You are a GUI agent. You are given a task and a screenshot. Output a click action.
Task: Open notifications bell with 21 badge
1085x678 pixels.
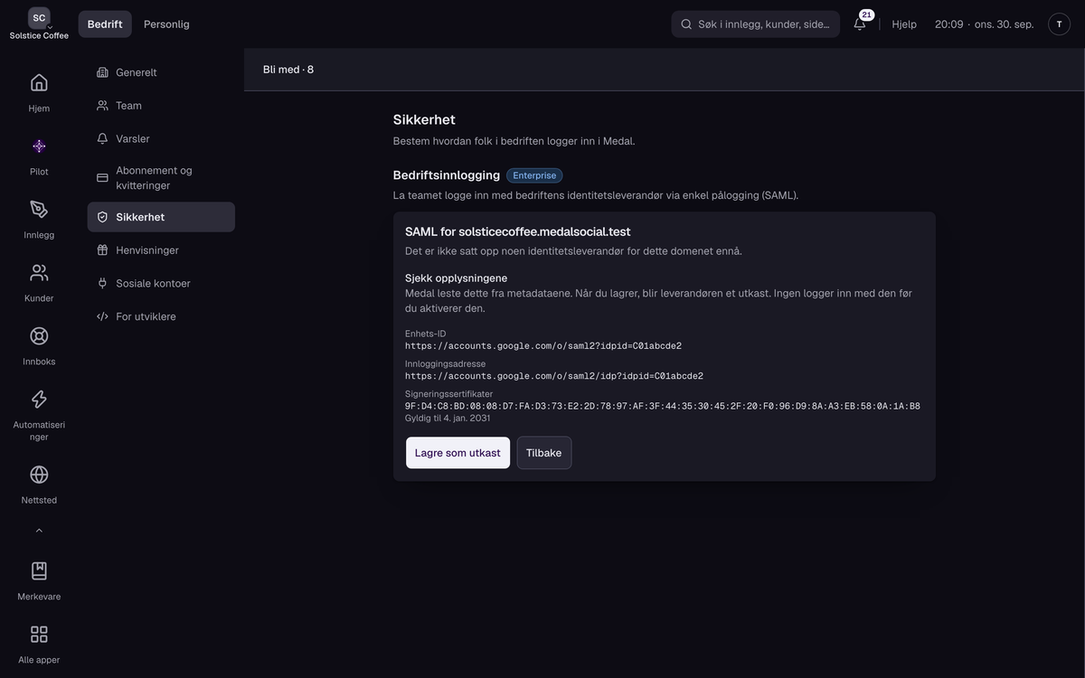click(x=860, y=24)
